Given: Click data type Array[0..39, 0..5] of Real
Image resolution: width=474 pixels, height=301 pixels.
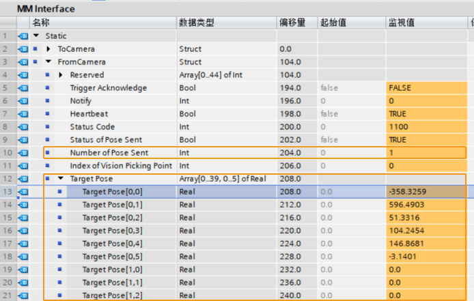Looking at the screenshot, I should (x=223, y=179).
